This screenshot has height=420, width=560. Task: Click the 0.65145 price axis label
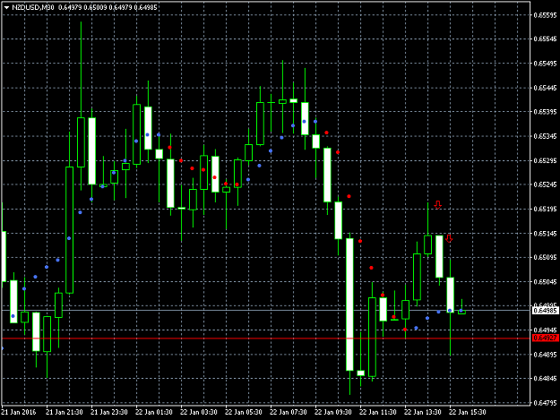point(545,234)
